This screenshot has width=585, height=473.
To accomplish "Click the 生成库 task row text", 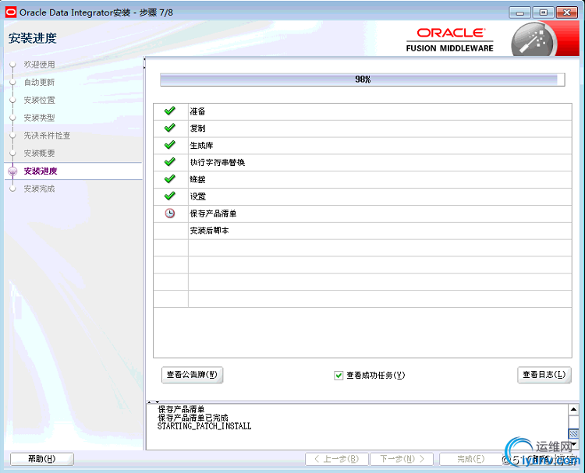I will (201, 146).
